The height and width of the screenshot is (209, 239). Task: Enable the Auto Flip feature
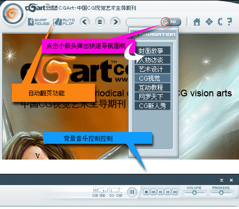click(64, 22)
